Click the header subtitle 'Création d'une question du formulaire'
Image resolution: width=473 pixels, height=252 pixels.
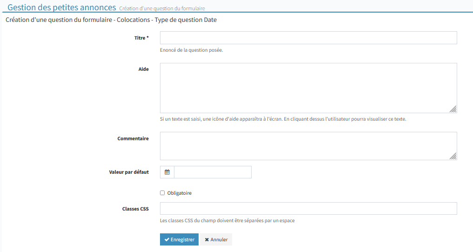pyautogui.click(x=162, y=8)
